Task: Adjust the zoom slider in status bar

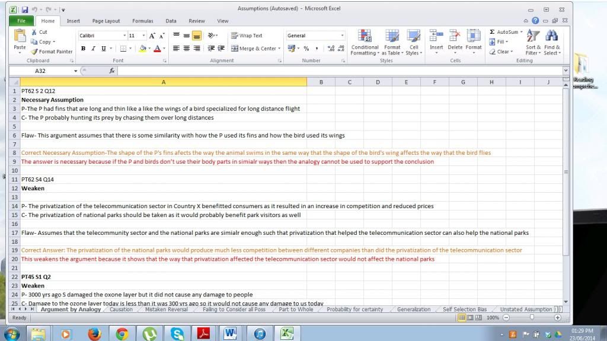Action: pyautogui.click(x=532, y=317)
